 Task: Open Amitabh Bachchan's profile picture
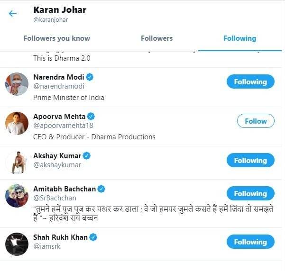[17, 196]
